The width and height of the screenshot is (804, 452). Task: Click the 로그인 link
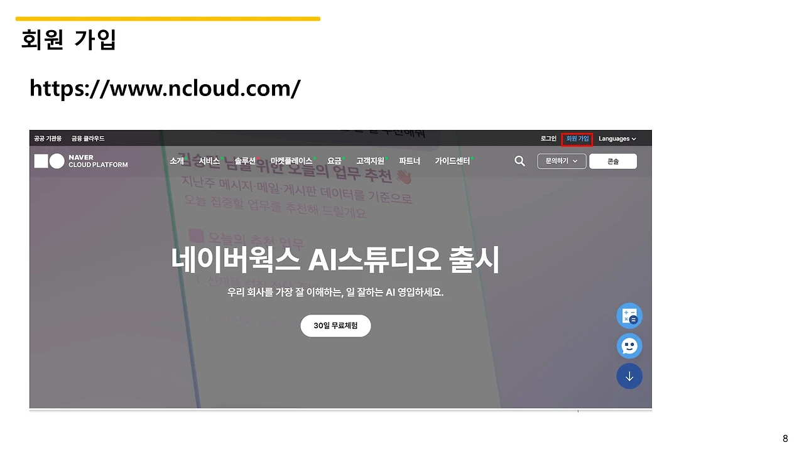[548, 138]
